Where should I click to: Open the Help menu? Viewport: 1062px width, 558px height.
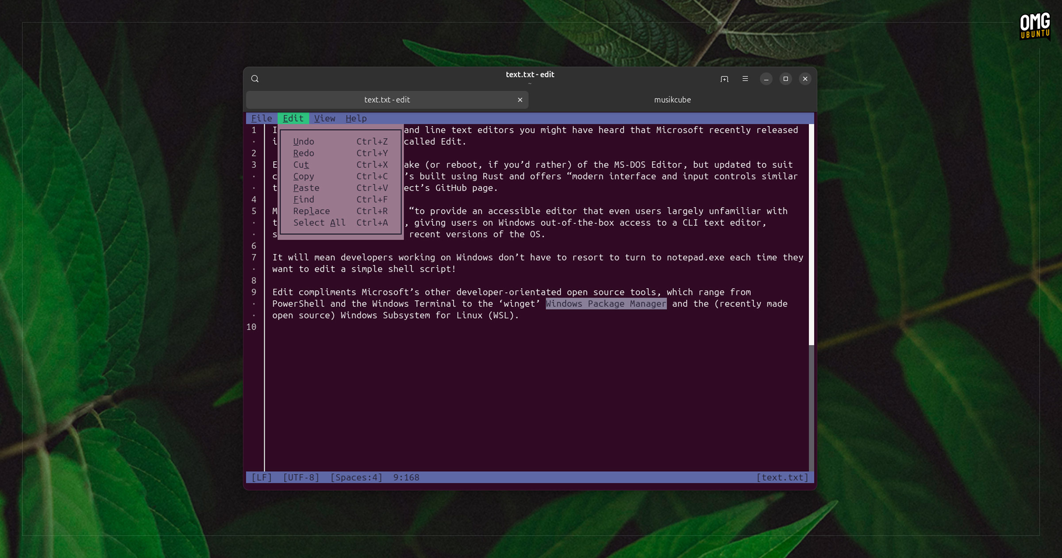click(x=356, y=118)
